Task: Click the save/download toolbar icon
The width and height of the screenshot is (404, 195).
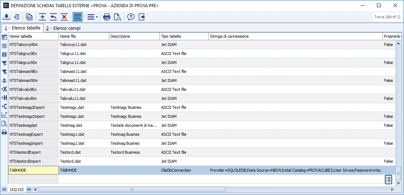Action: click(x=6, y=17)
